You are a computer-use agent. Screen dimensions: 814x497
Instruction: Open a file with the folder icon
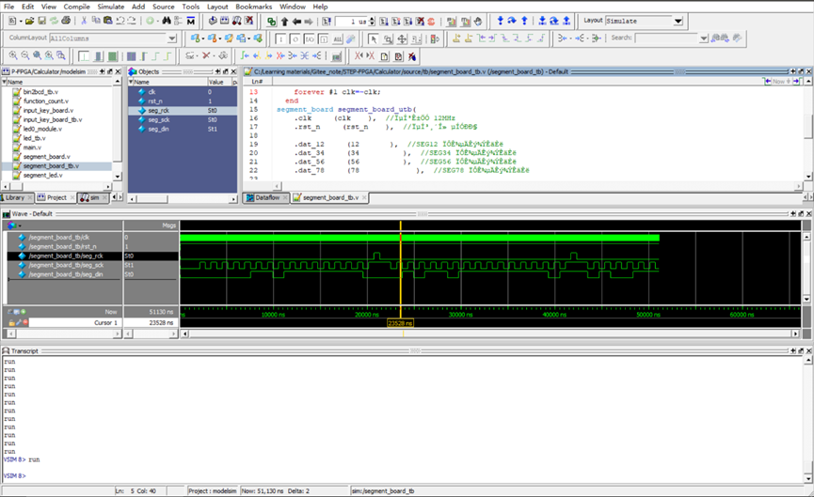tap(29, 21)
